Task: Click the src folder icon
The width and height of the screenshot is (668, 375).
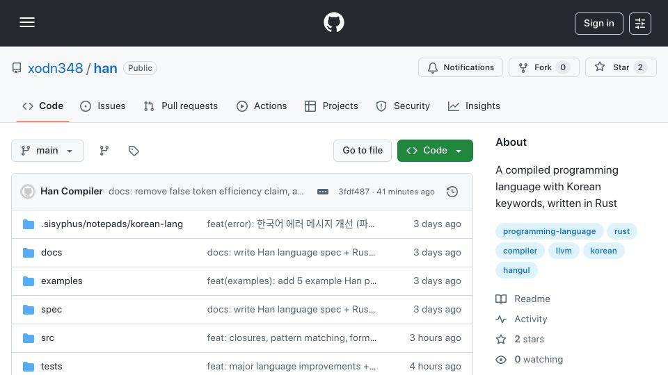Action: 29,338
